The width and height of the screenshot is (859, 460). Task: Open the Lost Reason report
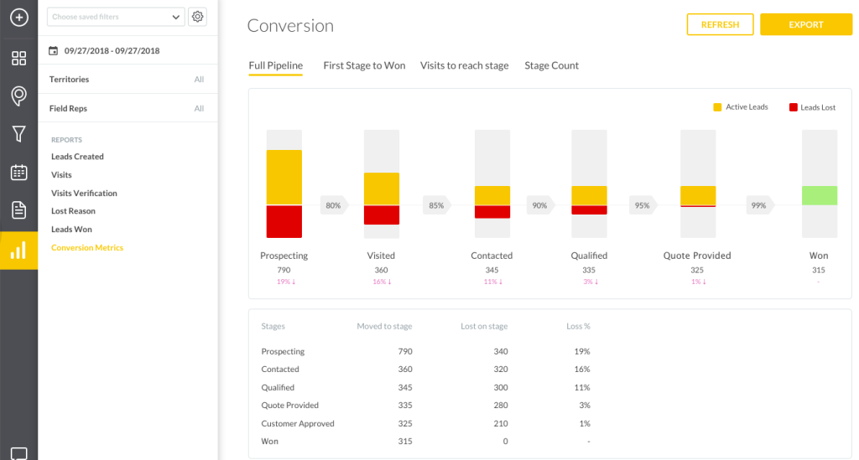pyautogui.click(x=73, y=211)
